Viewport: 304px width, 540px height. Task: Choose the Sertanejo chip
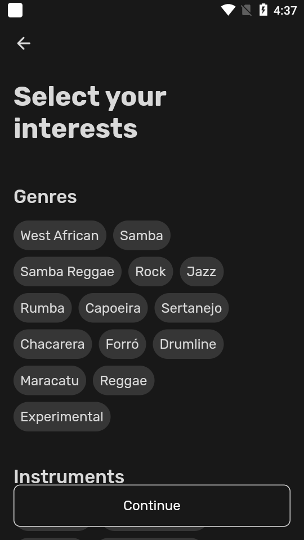click(191, 308)
